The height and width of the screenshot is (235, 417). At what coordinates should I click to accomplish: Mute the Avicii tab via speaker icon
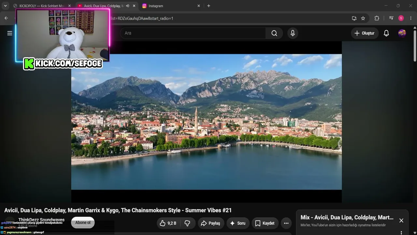[x=127, y=6]
